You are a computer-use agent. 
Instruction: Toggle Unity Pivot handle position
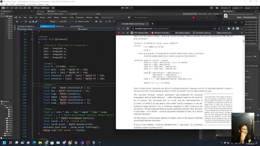click(37, 8)
